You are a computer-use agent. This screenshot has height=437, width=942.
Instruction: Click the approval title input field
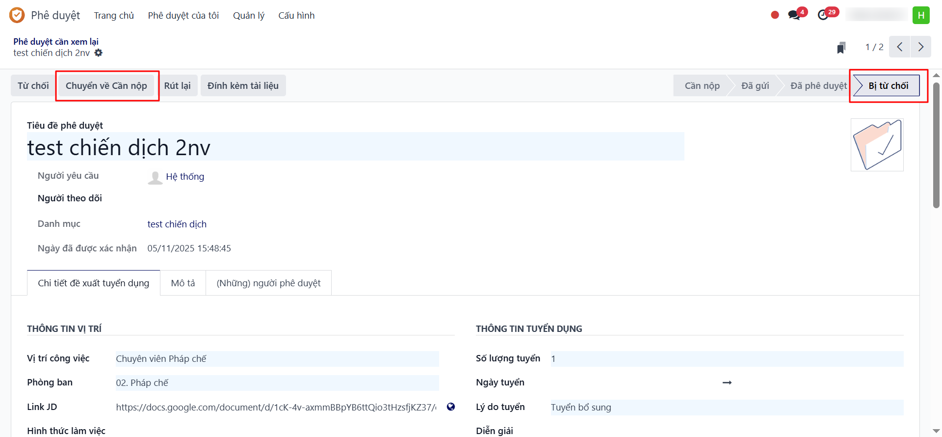tap(355, 147)
